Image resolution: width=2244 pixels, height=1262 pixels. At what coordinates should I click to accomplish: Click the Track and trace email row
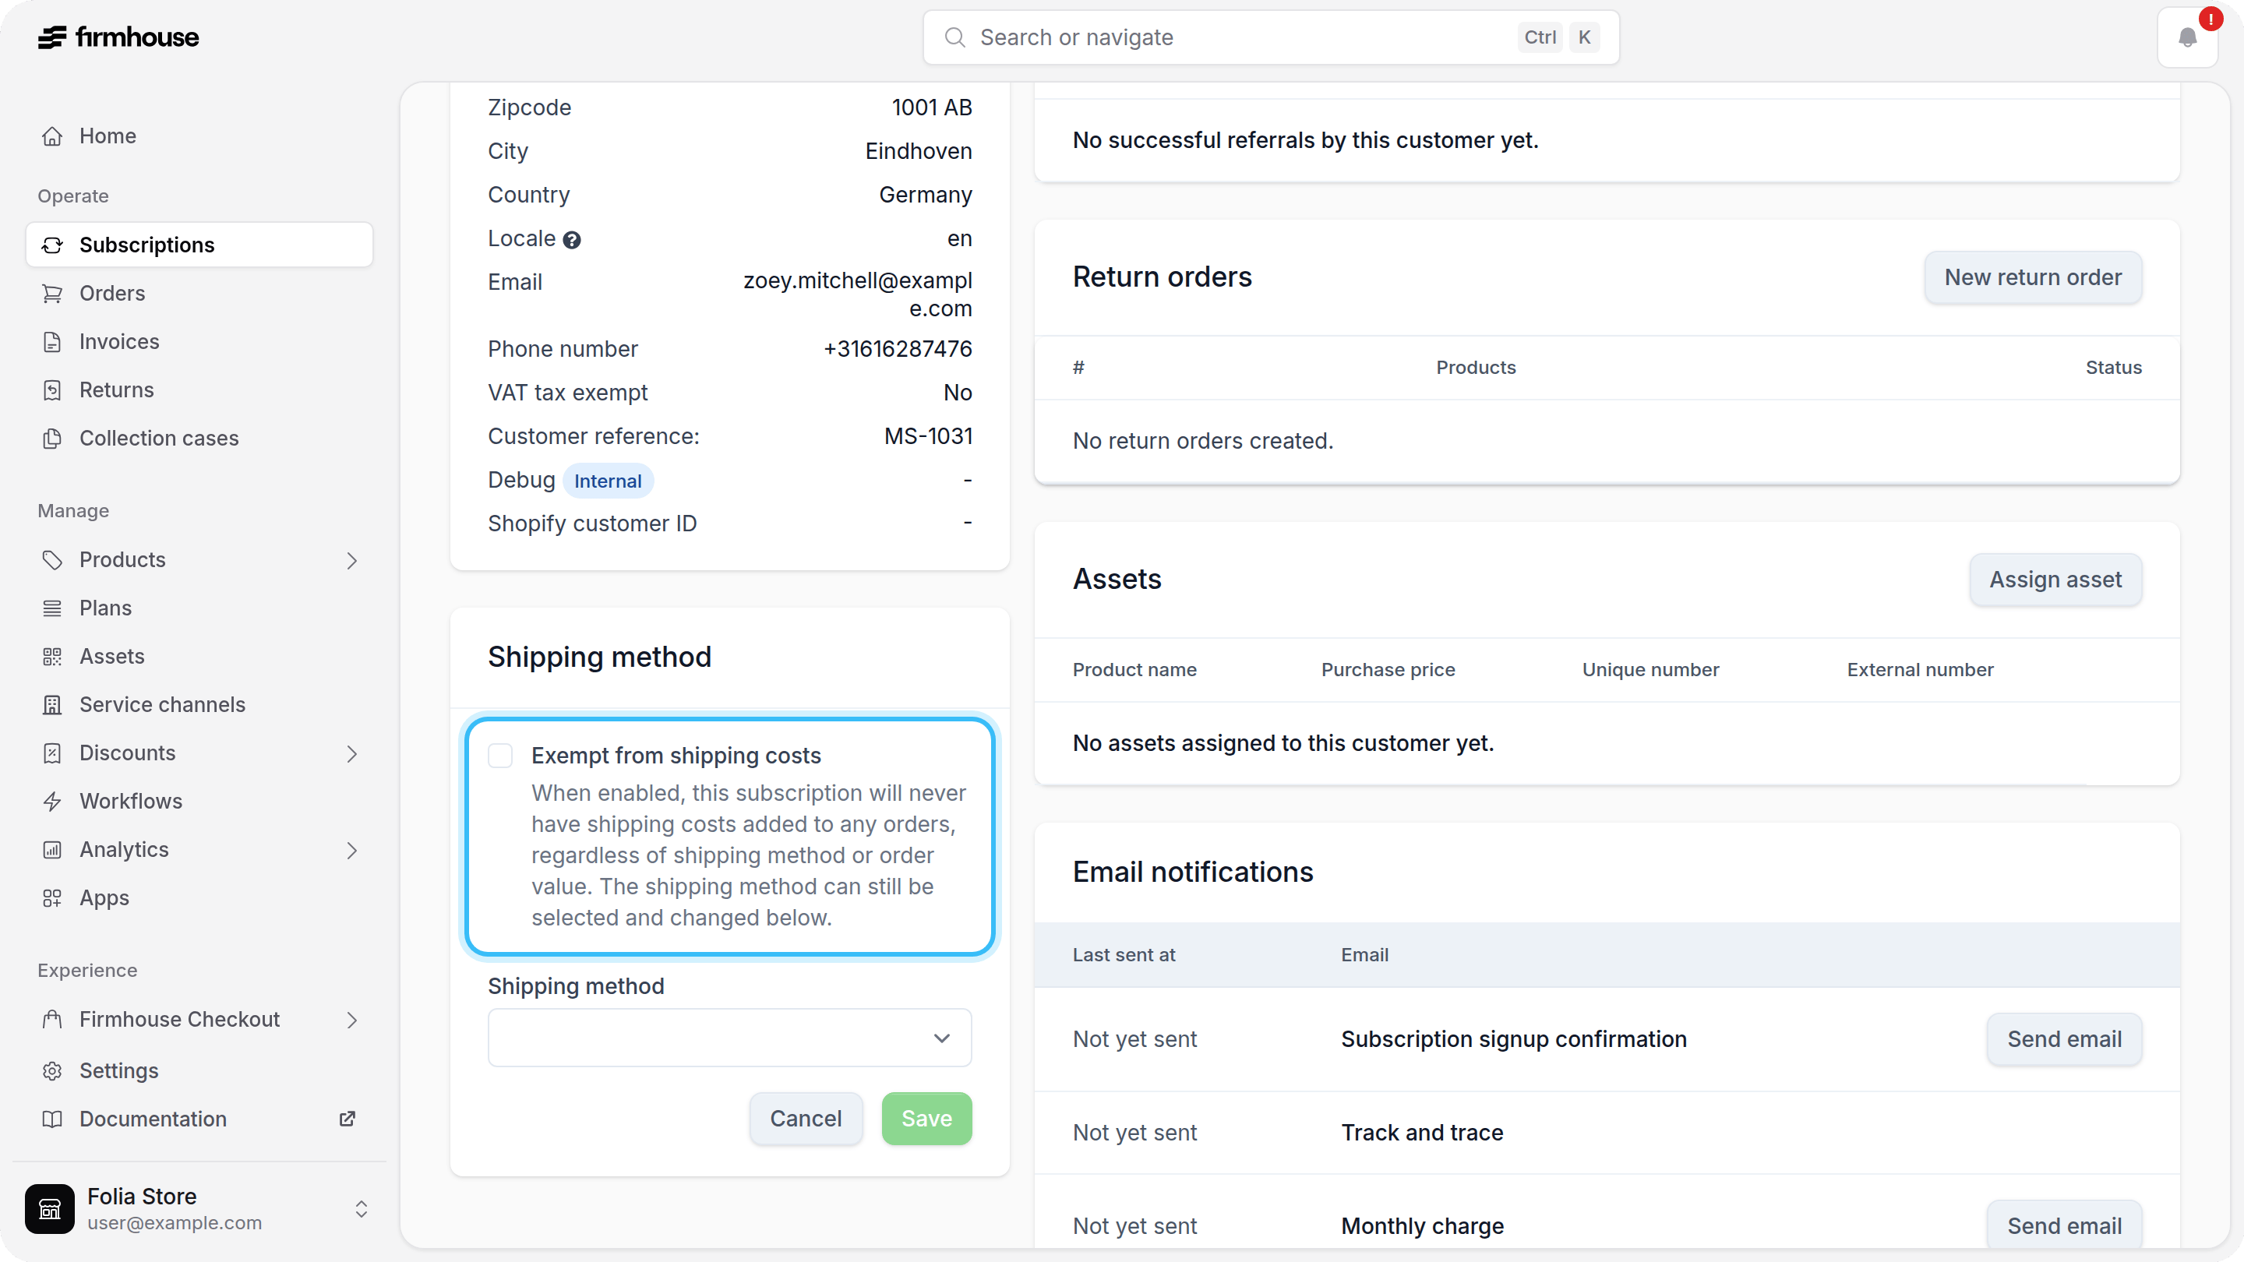pyautogui.click(x=1607, y=1132)
